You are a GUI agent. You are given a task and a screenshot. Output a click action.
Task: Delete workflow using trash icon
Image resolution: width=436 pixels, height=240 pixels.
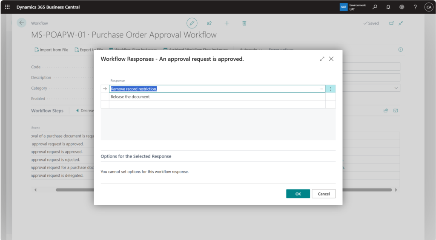point(244,23)
